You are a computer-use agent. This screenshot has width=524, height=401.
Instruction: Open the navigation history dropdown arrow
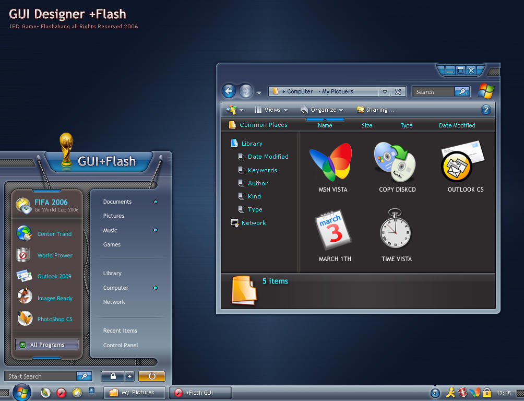(x=259, y=93)
